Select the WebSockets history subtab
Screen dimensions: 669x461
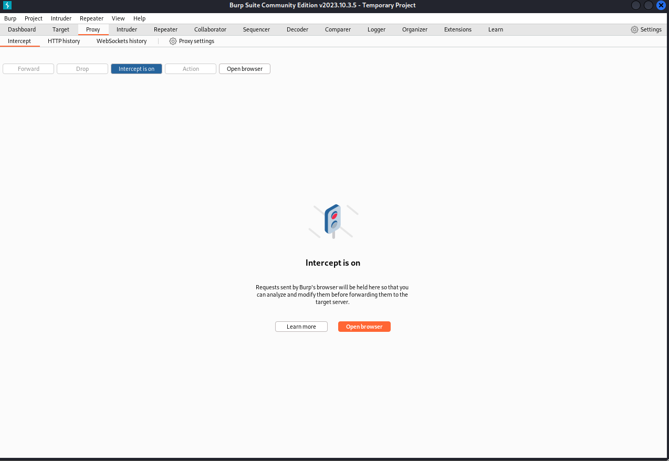tap(121, 41)
